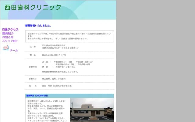Open the スタッフ紹介 link
This screenshot has width=195, height=122.
(x=10, y=41)
